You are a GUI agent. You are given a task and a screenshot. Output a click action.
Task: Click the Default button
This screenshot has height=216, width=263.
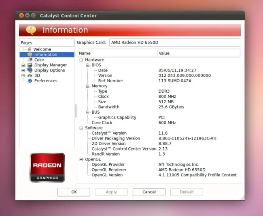(187, 192)
